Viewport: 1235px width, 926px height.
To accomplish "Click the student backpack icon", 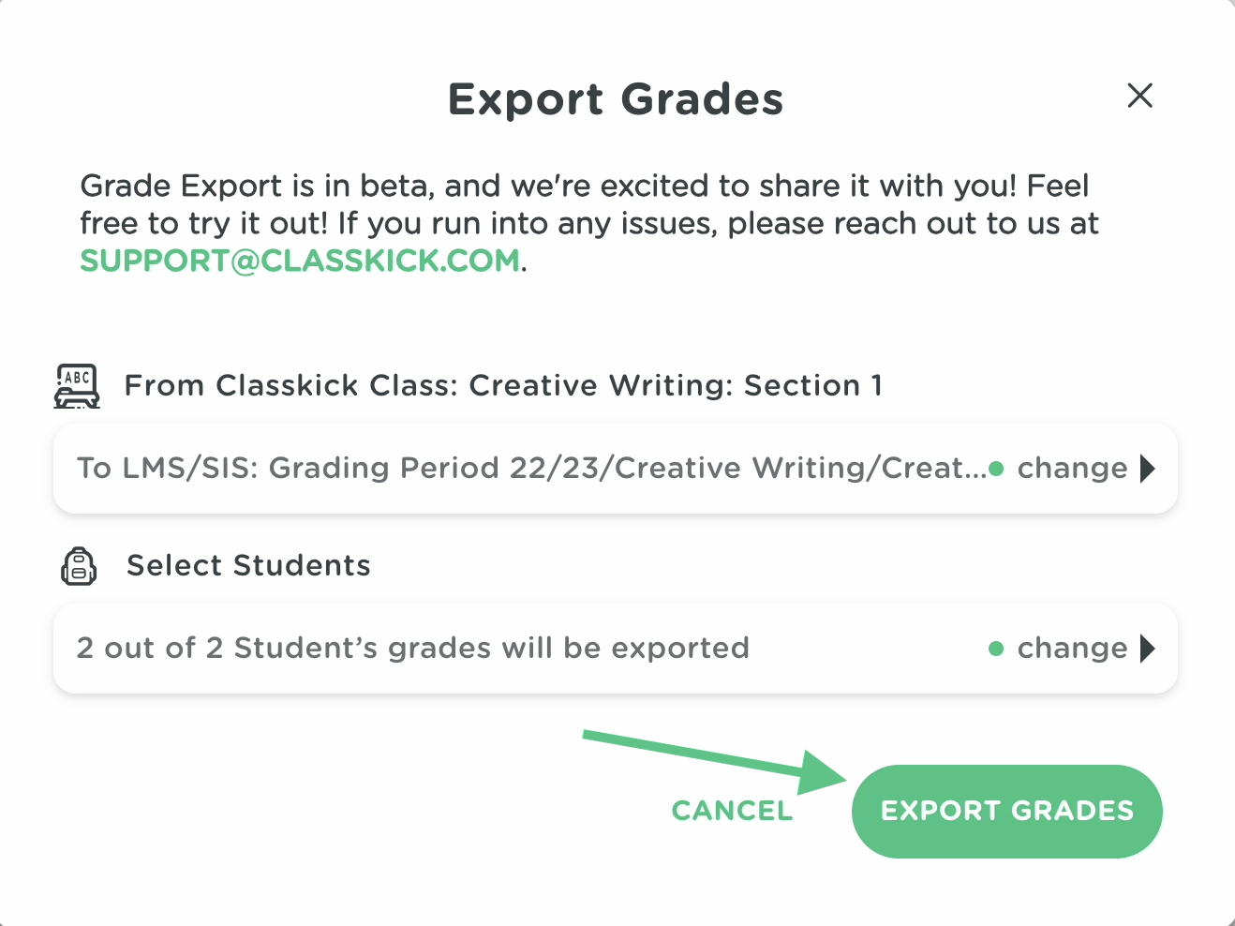I will point(79,566).
